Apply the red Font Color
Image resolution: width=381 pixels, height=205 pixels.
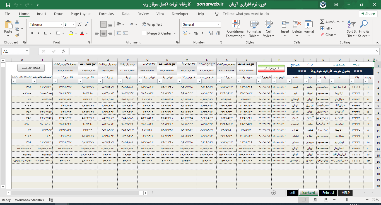tap(82, 33)
